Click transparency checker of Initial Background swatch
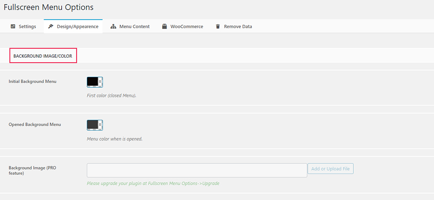This screenshot has width=434, height=200. (100, 82)
